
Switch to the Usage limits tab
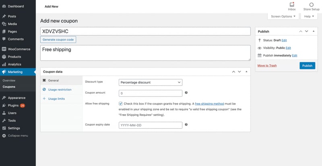pos(56,98)
